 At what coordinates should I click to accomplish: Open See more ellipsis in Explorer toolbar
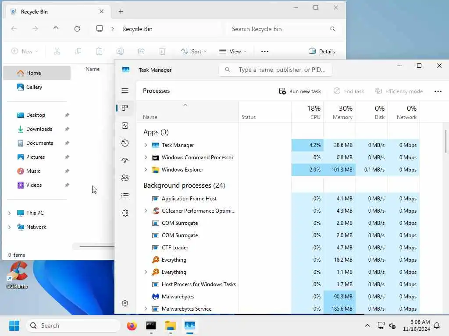[265, 52]
